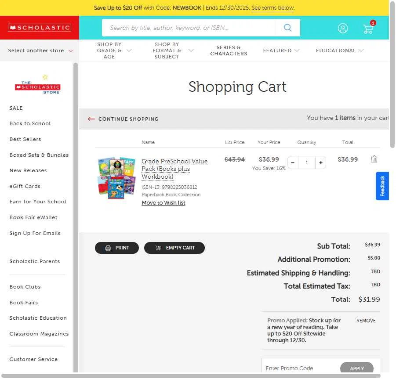
Task: Click the sidebar vertical scrollbar
Action: [x=76, y=217]
